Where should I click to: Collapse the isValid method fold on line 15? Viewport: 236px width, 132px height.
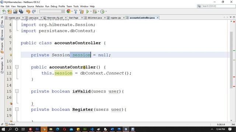pos(17,91)
